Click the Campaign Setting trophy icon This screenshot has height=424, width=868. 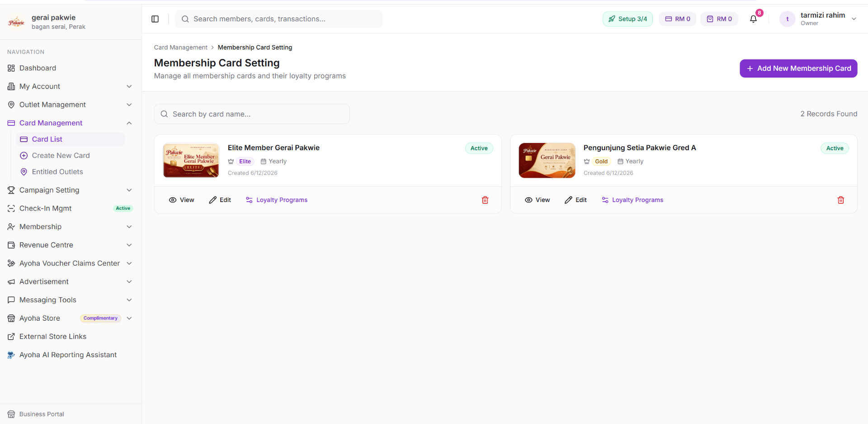coord(11,190)
